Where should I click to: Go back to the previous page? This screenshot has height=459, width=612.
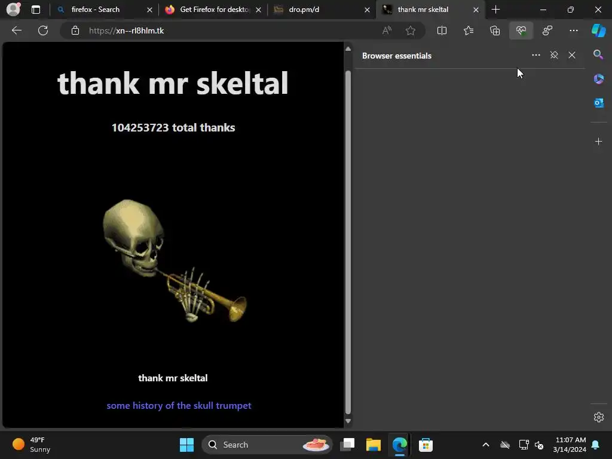[16, 30]
